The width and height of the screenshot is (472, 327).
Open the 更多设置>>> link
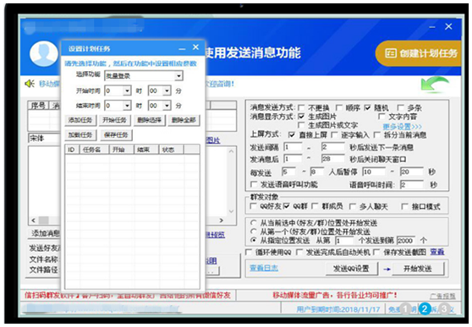coord(402,127)
